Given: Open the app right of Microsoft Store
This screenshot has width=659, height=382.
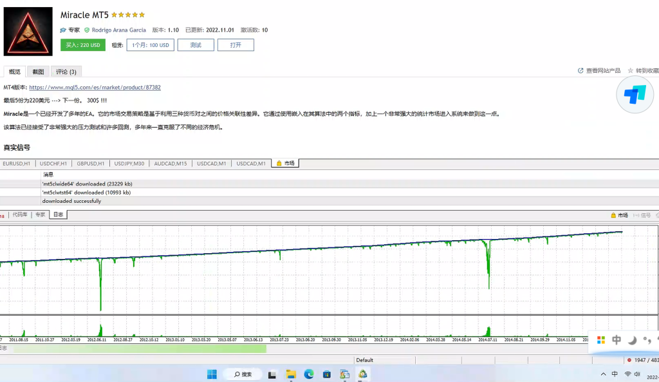Looking at the screenshot, I should tap(345, 374).
